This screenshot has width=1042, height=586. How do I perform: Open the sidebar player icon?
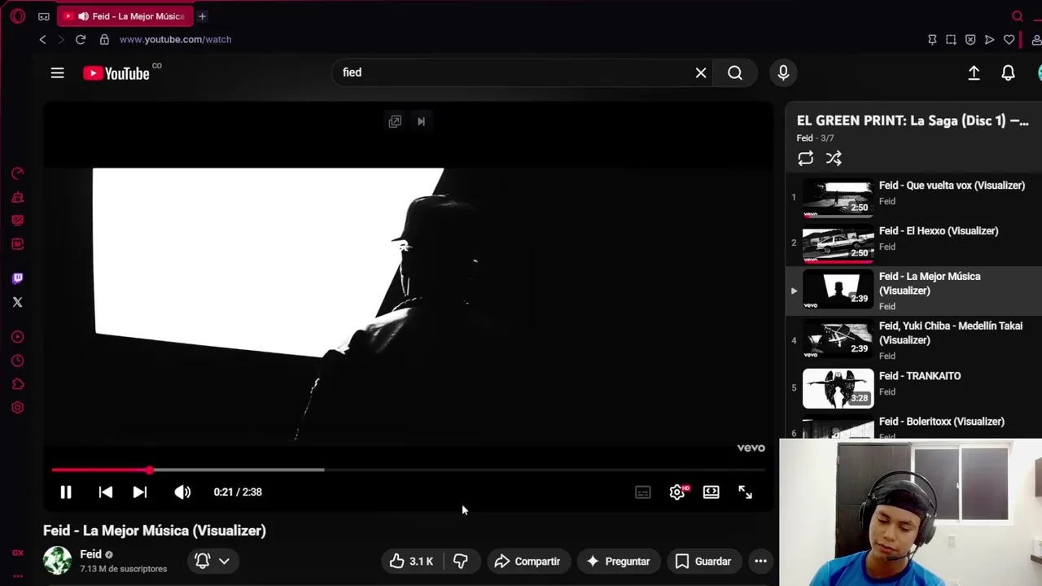18,337
